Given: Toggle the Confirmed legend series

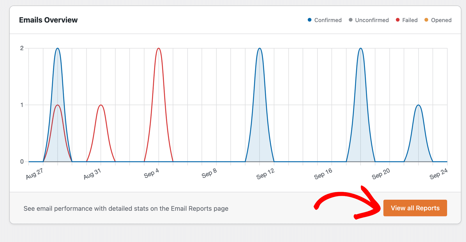Looking at the screenshot, I should (x=324, y=20).
